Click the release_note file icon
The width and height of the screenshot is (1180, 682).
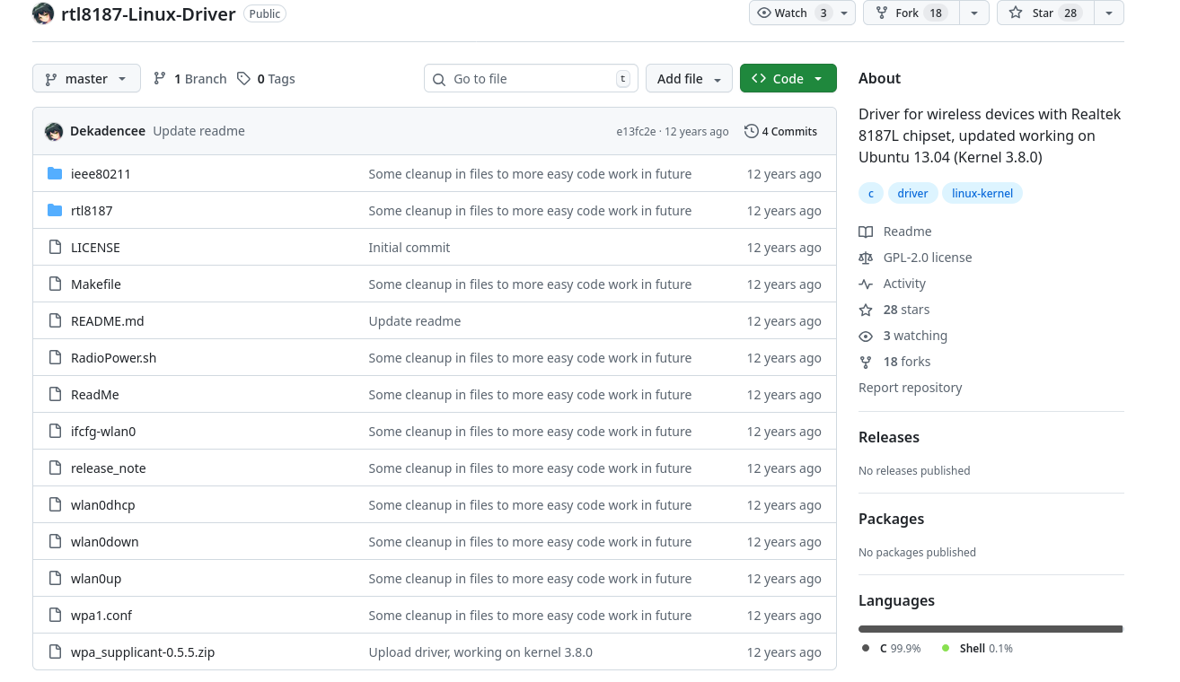click(55, 468)
